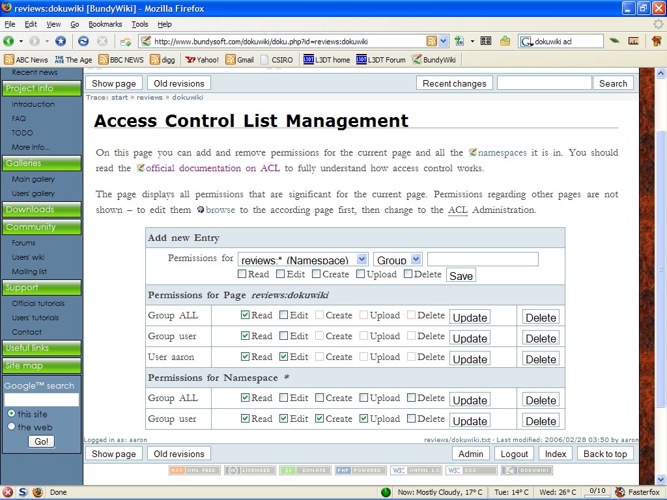667x500 pixels.
Task: Reload the page with the refresh icon
Action: click(83, 41)
